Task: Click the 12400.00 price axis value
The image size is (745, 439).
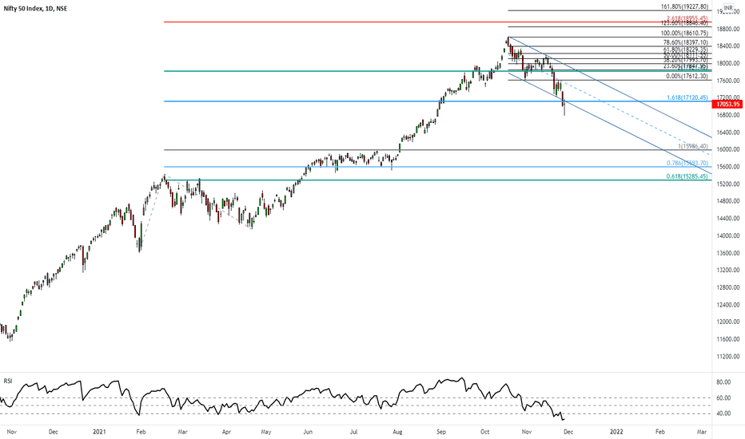Action: click(x=728, y=305)
